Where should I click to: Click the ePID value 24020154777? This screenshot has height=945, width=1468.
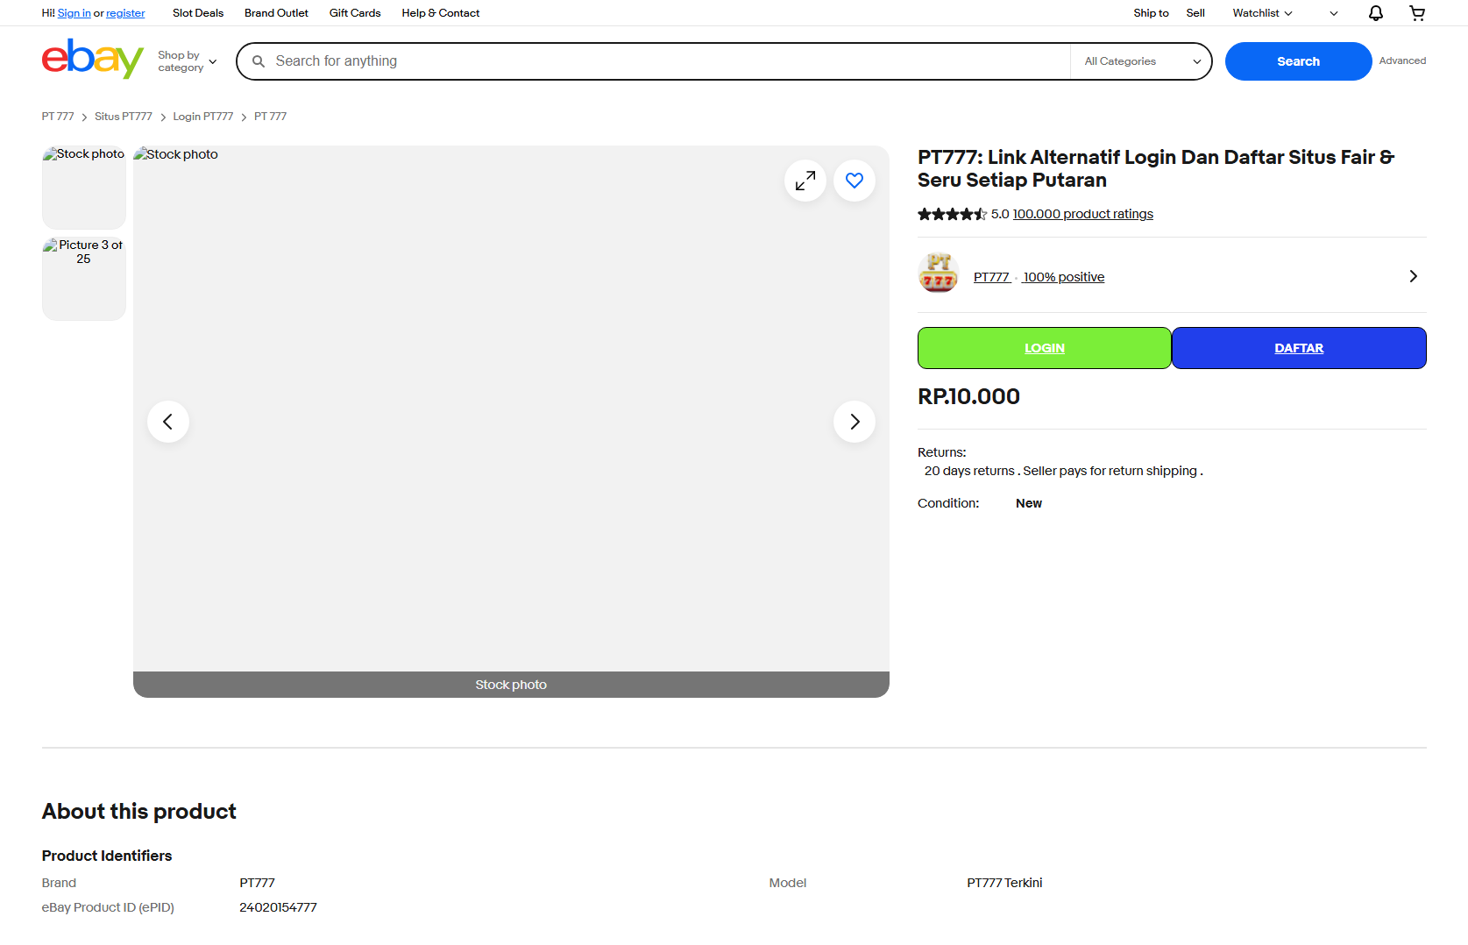coord(278,907)
